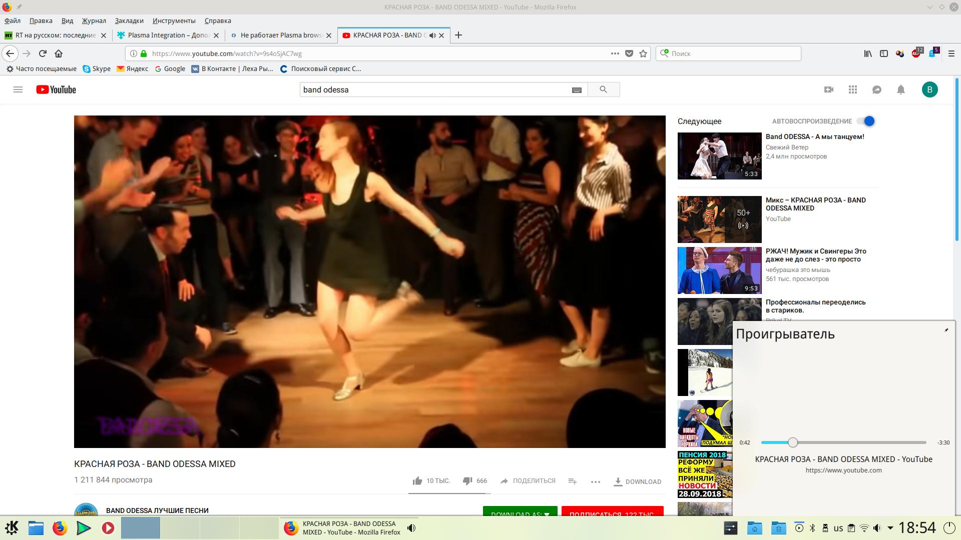Click the thumbs up like icon

point(417,481)
